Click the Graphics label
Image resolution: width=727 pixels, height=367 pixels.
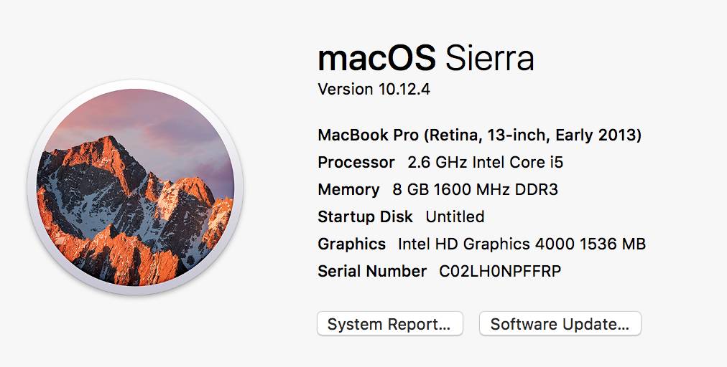[x=351, y=244]
